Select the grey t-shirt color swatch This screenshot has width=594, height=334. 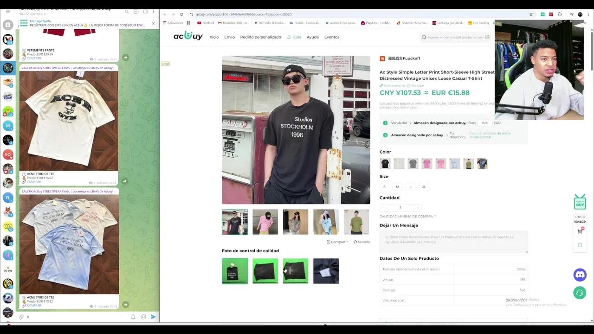[413, 163]
